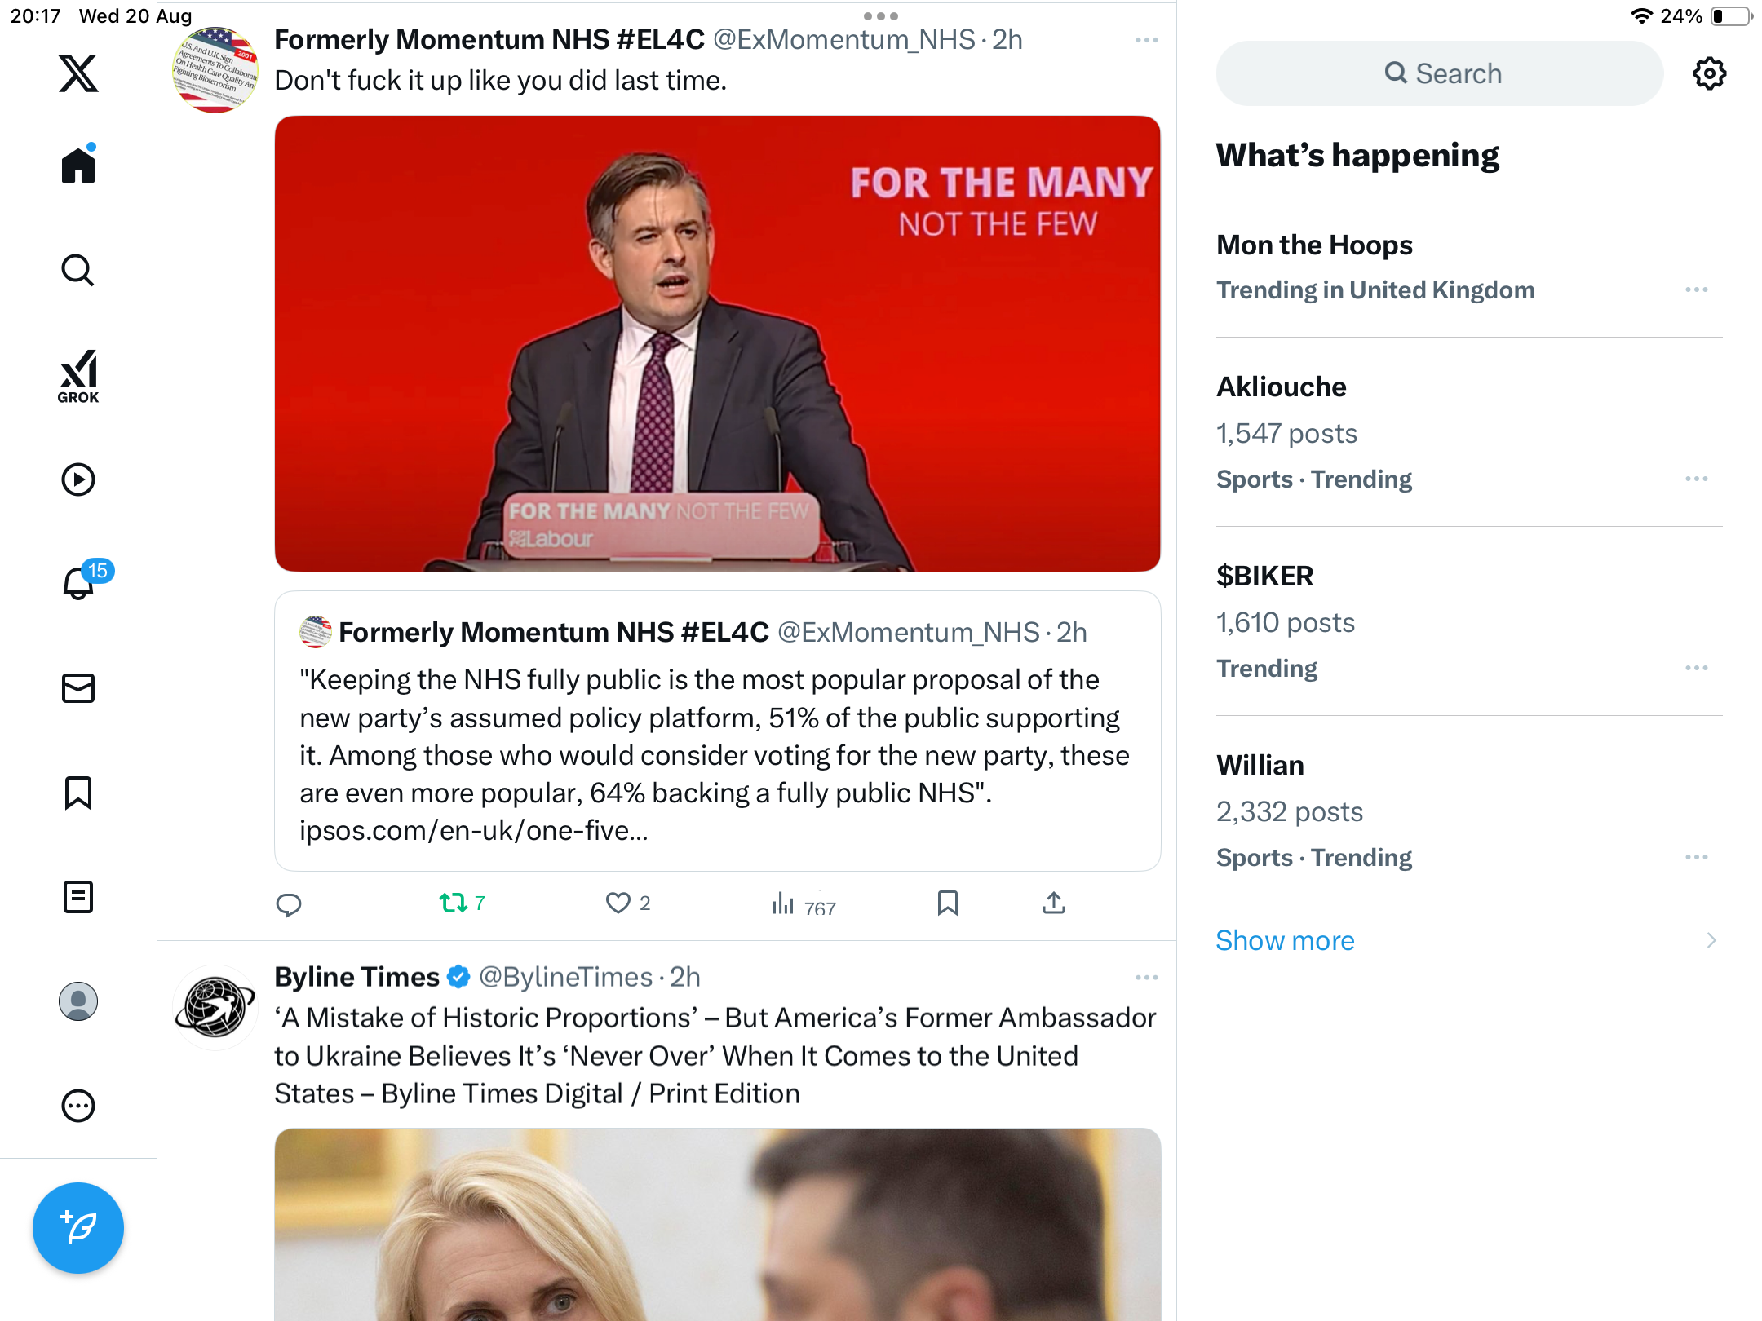Viewport: 1762px width, 1321px height.
Task: Open the Mon the Hoops trend
Action: click(x=1314, y=245)
